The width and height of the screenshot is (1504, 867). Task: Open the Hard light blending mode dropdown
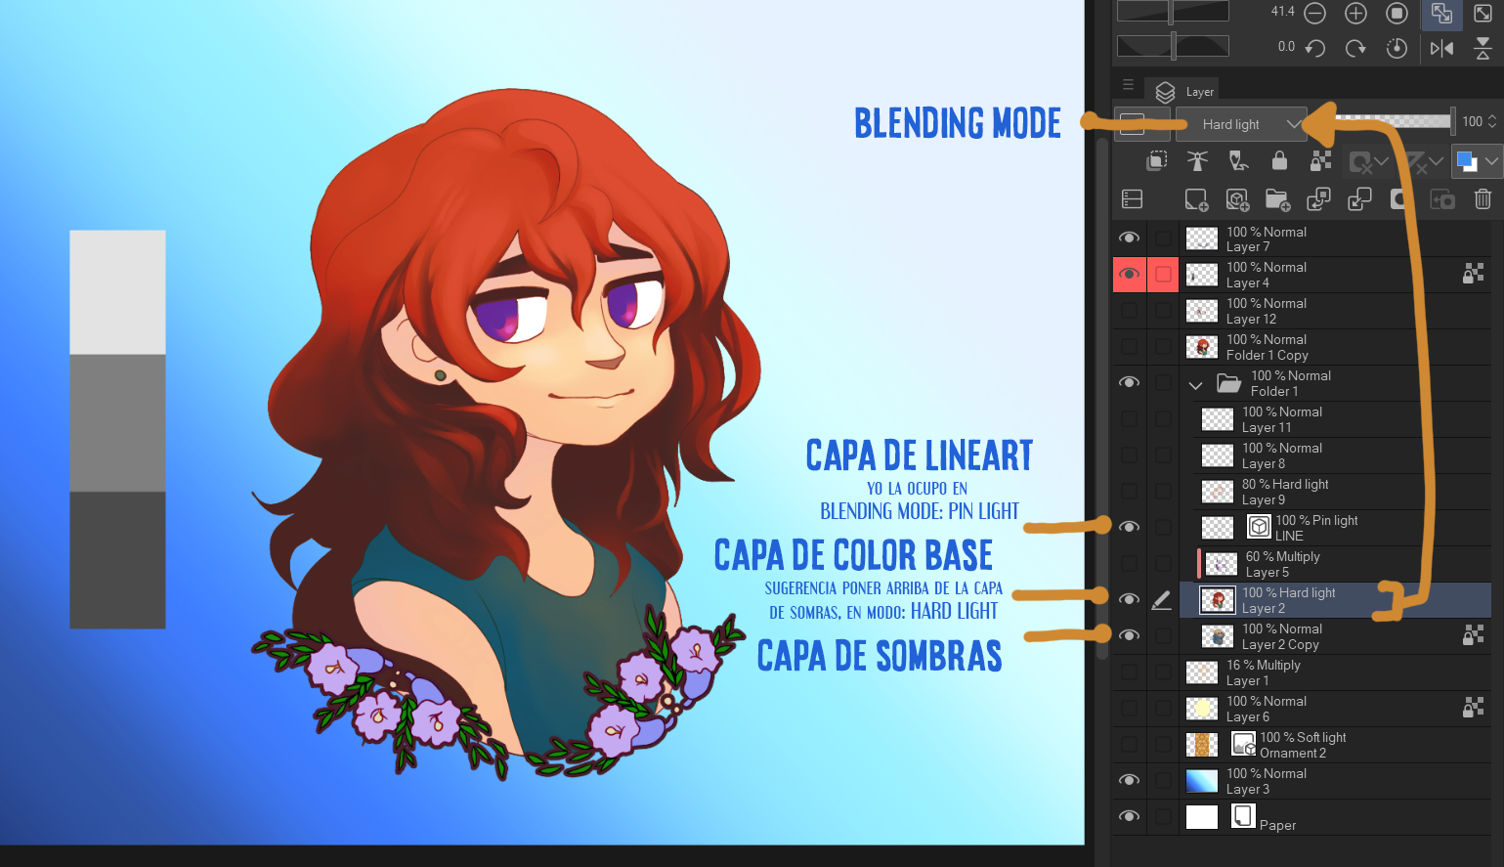[1241, 124]
